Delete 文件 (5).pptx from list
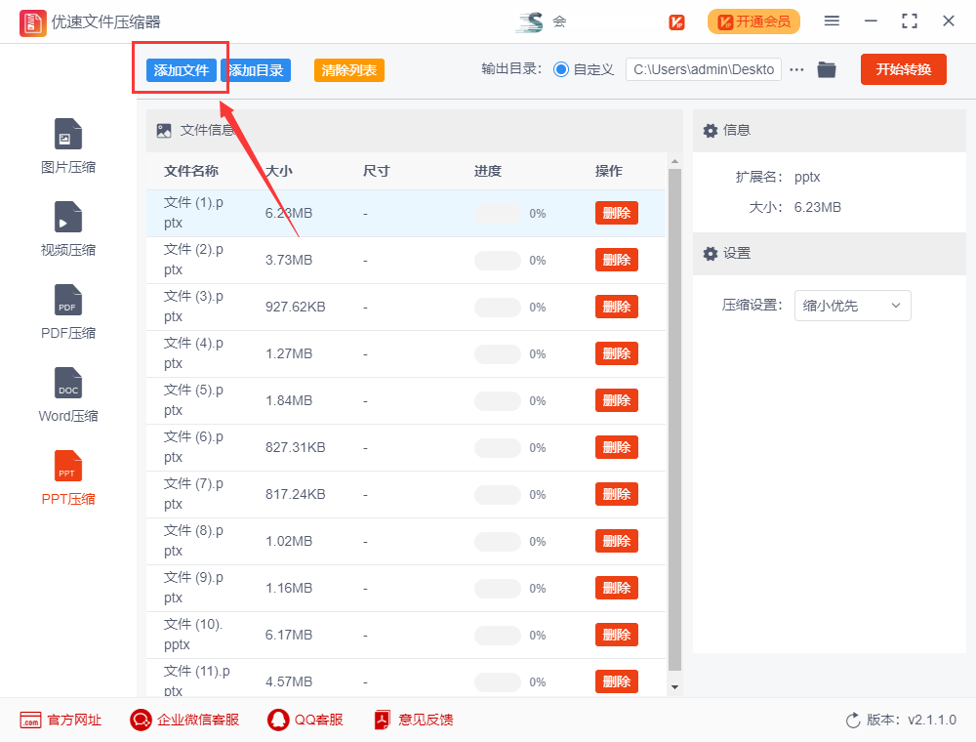The width and height of the screenshot is (976, 742). [617, 400]
